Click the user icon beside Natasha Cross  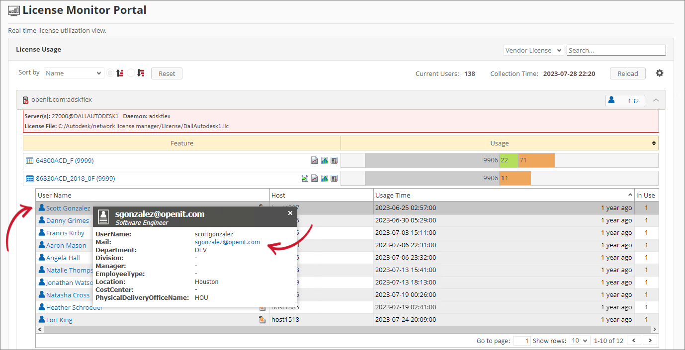tap(42, 294)
